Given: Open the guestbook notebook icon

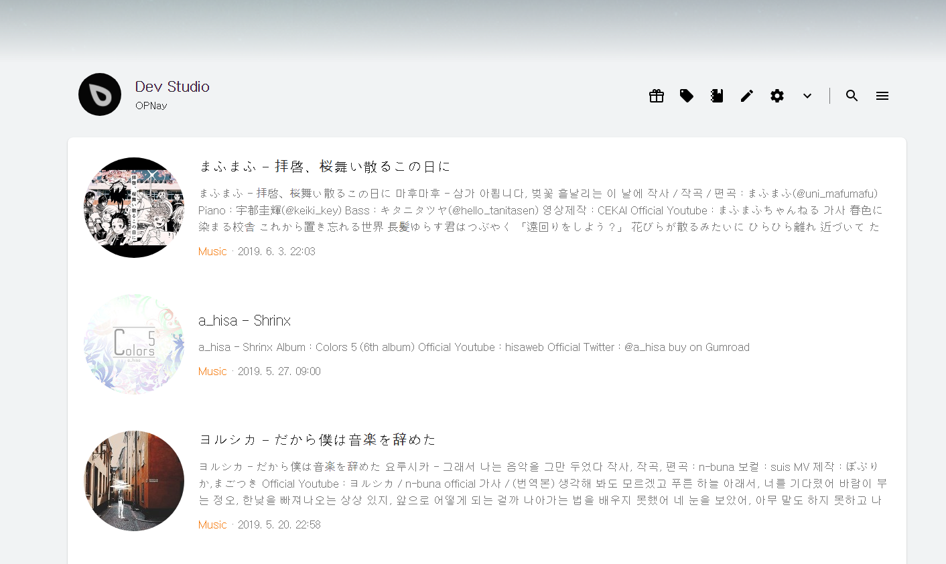Looking at the screenshot, I should tap(717, 96).
